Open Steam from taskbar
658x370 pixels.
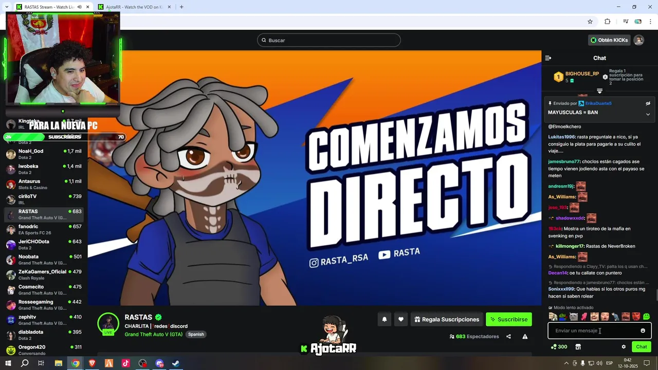(176, 363)
